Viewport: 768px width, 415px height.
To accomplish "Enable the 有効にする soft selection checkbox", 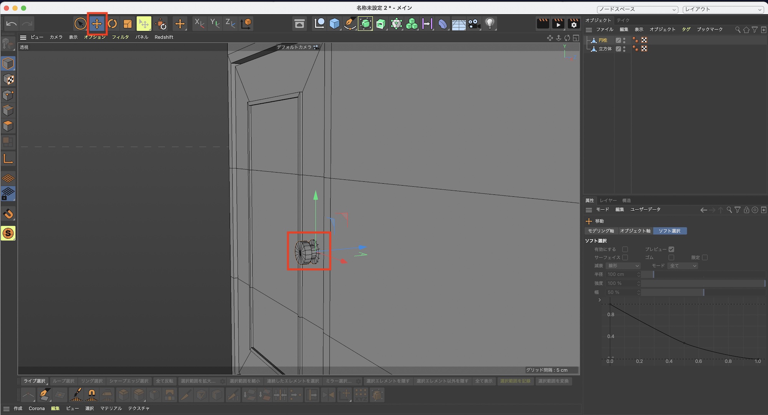I will point(625,249).
